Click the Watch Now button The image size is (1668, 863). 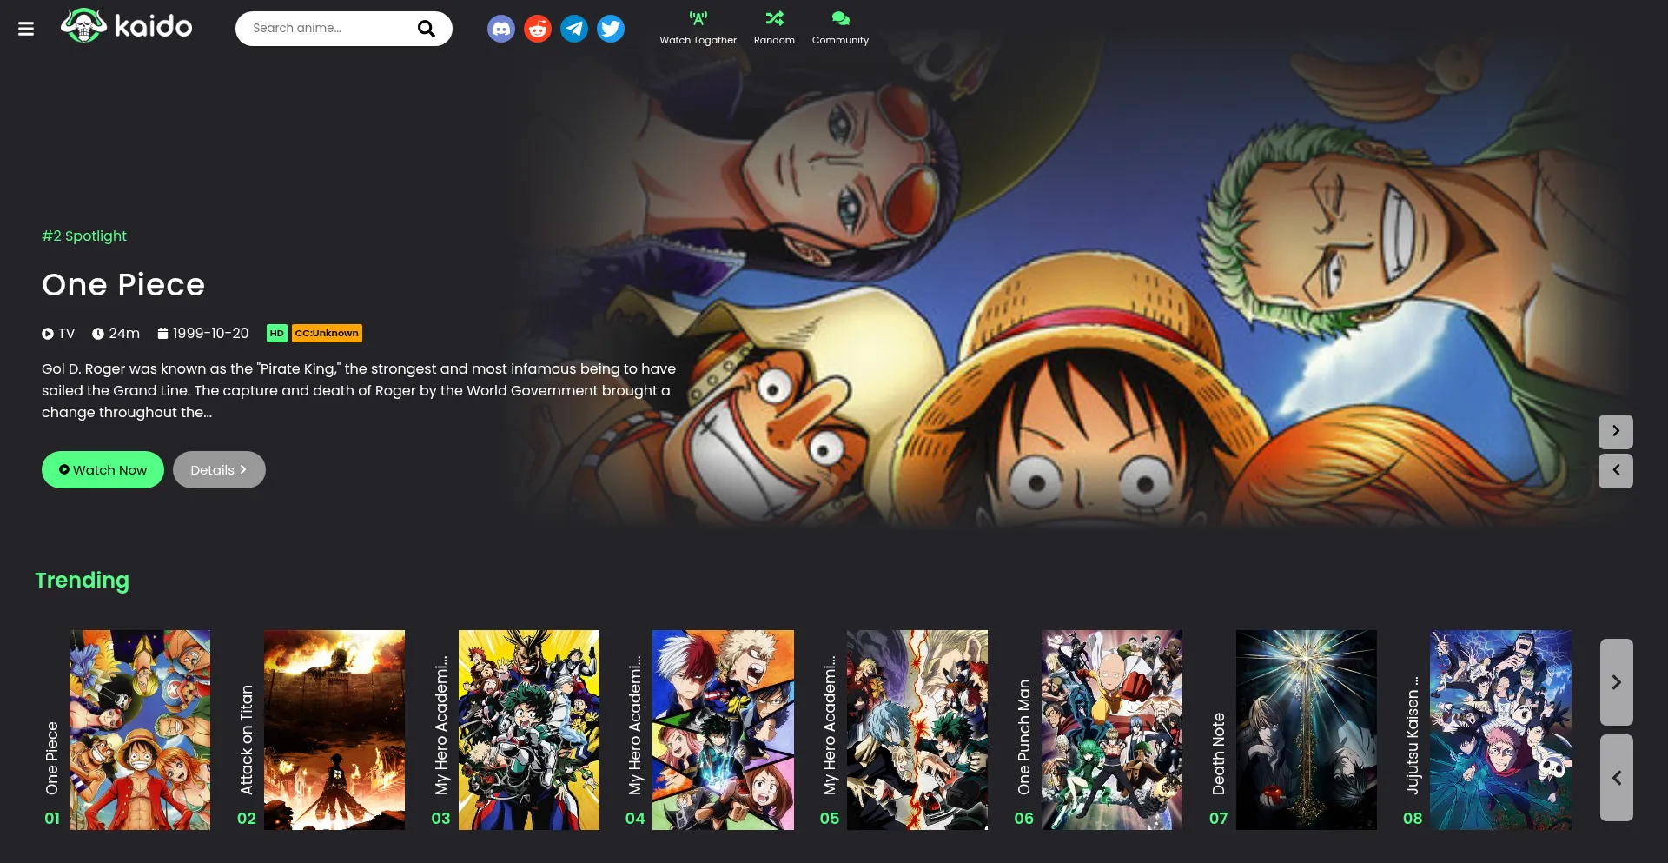pos(103,469)
